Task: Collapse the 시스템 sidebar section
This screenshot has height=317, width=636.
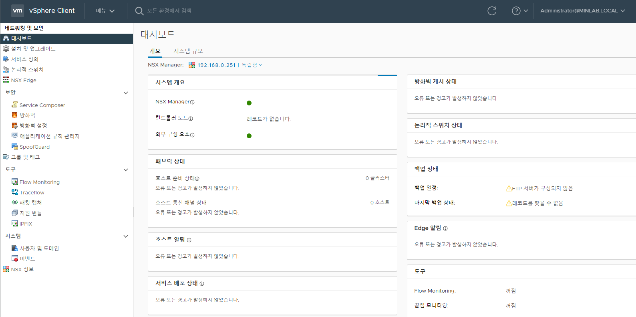Action: point(126,236)
